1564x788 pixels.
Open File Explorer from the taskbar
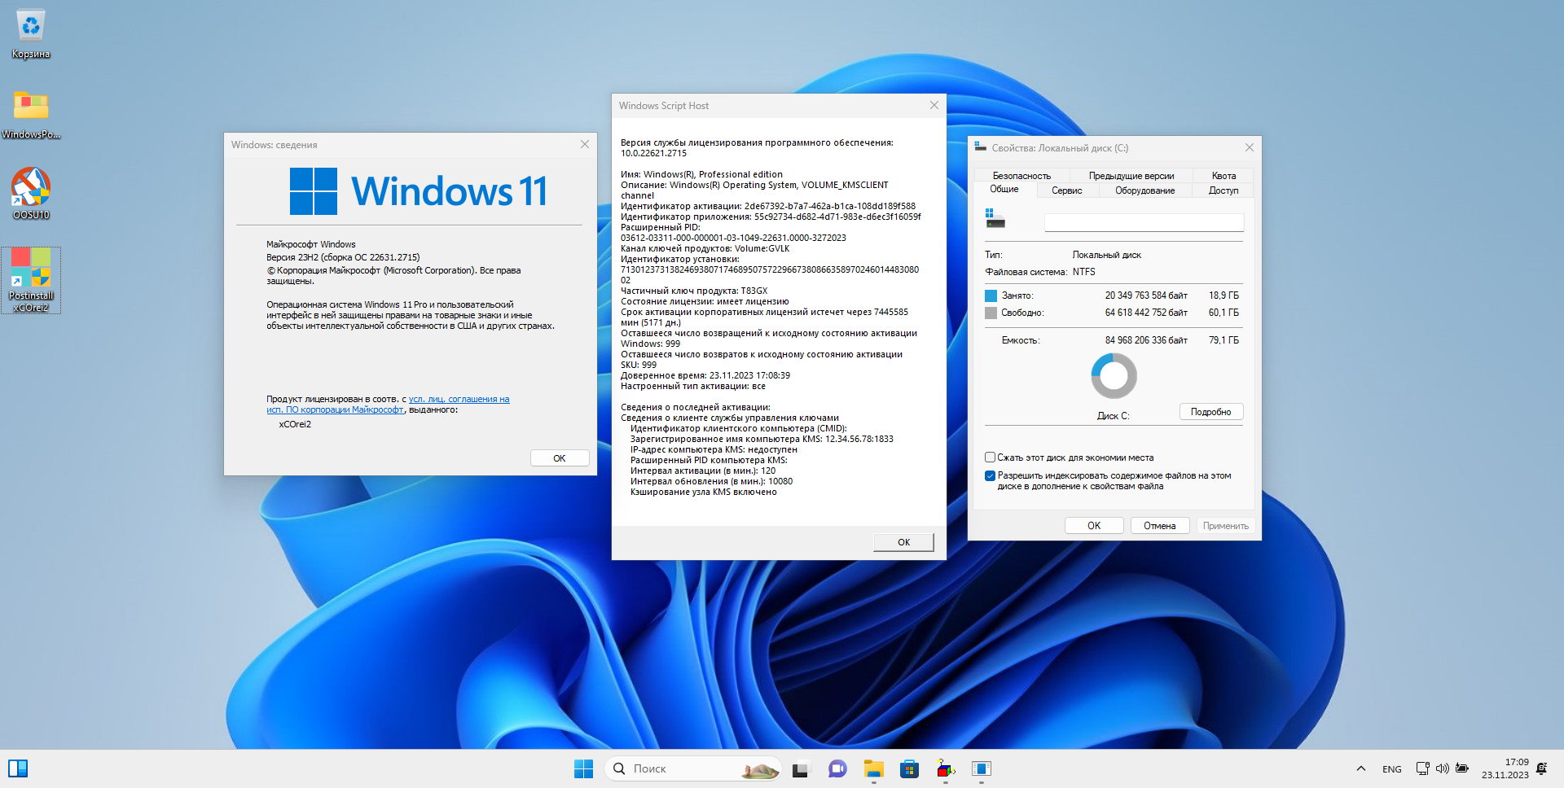coord(874,768)
